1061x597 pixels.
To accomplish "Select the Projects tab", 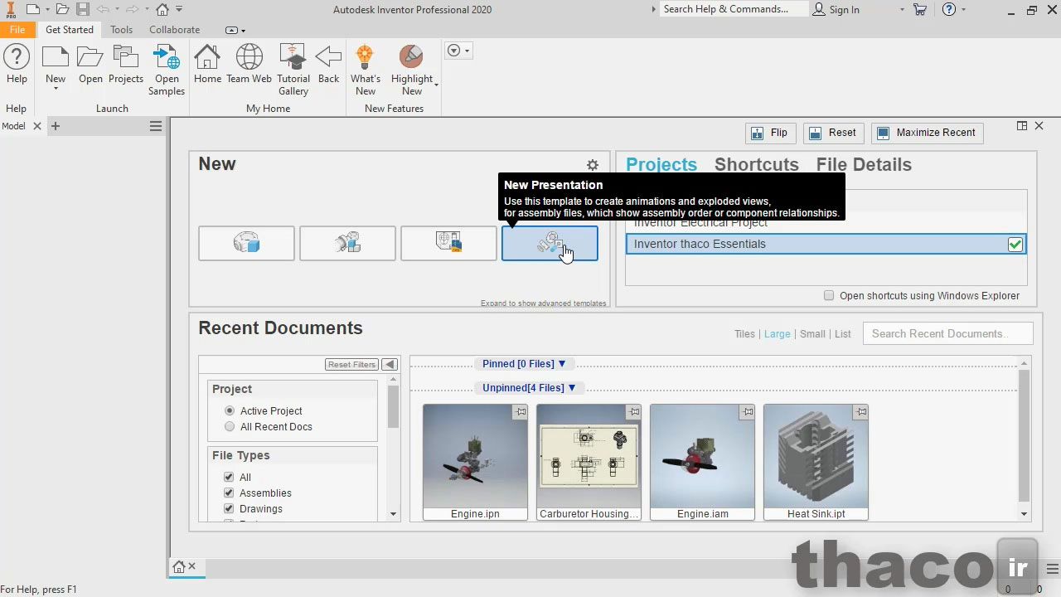I will pos(661,164).
